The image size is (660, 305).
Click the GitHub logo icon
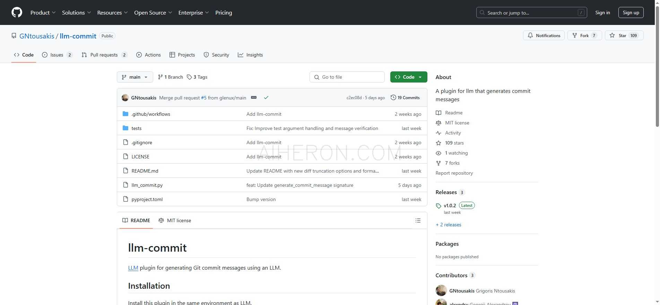pyautogui.click(x=17, y=12)
